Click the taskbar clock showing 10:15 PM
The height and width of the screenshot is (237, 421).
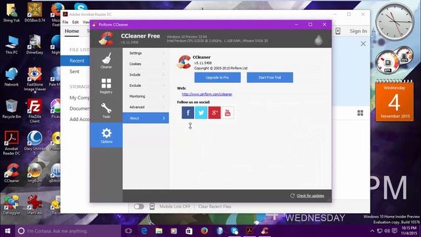(409, 231)
